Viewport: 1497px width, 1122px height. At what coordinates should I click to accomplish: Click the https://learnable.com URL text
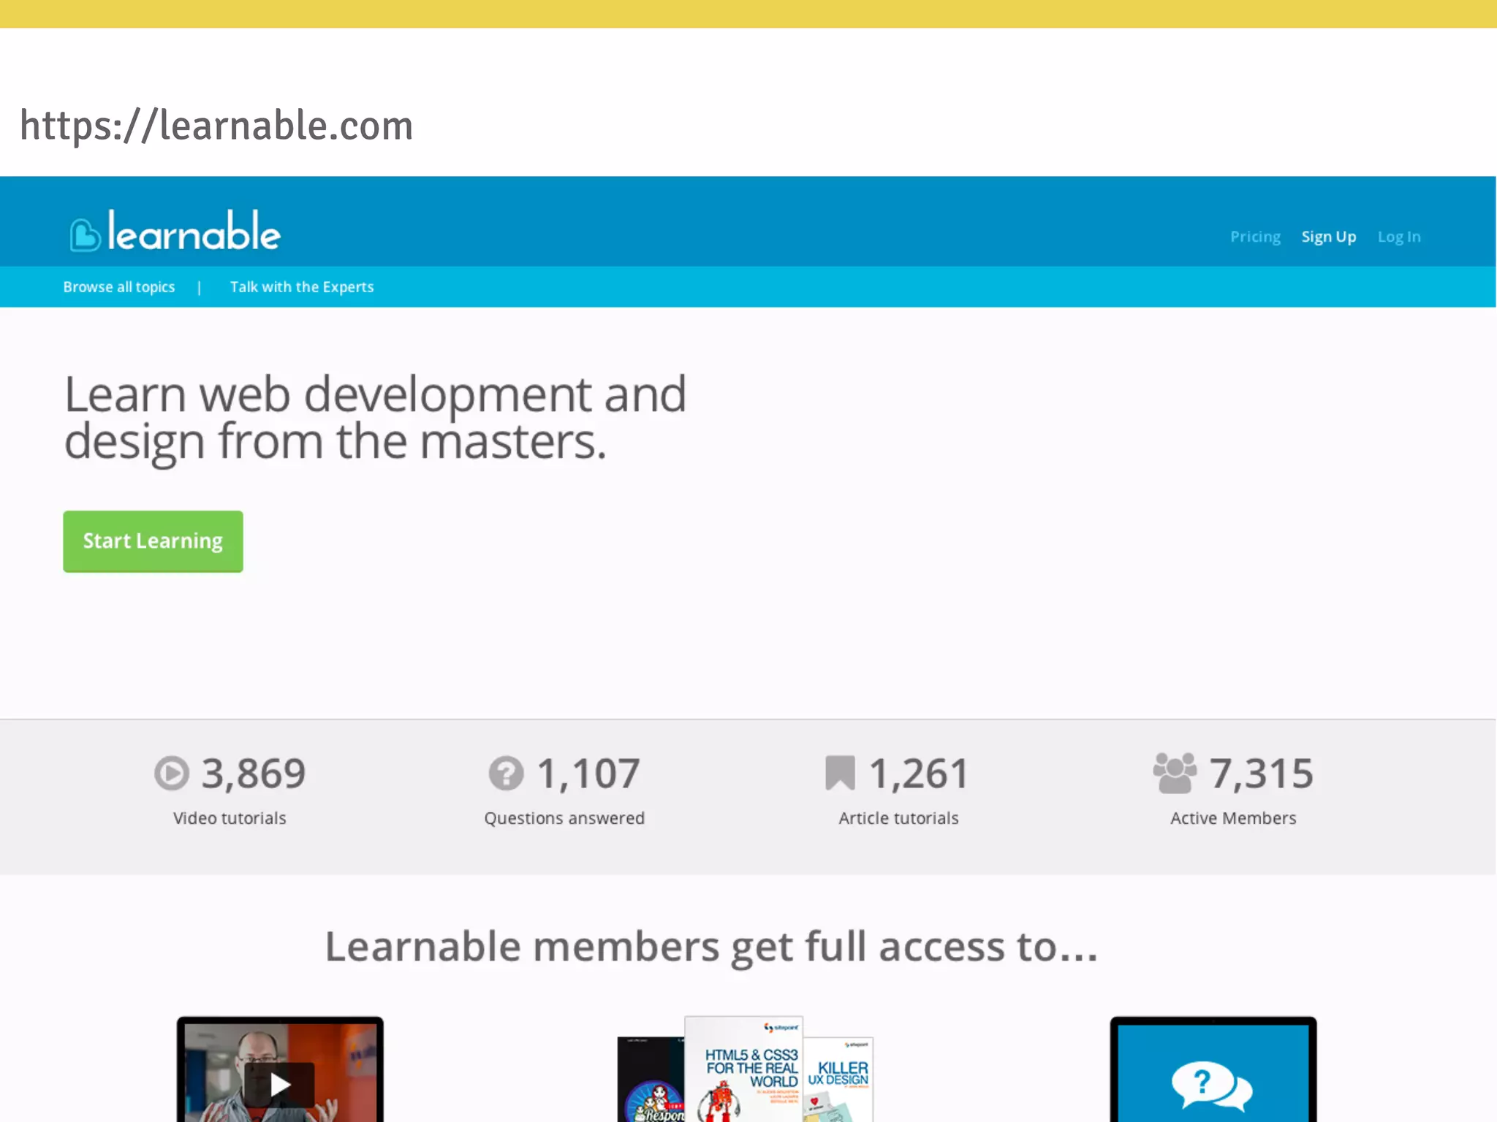(x=216, y=125)
